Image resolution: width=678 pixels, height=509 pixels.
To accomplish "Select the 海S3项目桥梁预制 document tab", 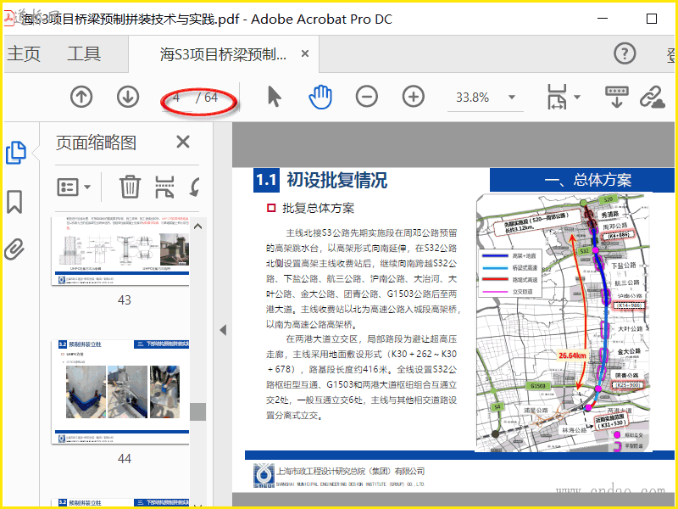I will click(223, 54).
